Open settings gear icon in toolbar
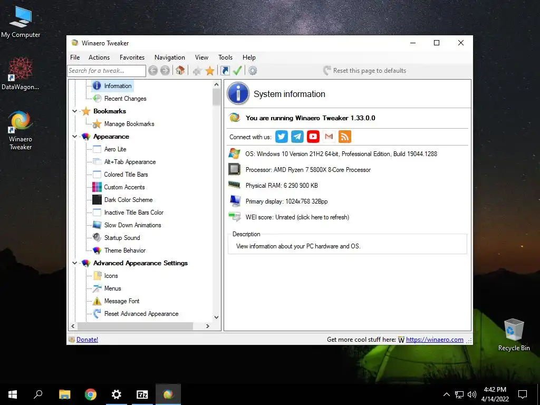The width and height of the screenshot is (540, 405). coord(253,71)
